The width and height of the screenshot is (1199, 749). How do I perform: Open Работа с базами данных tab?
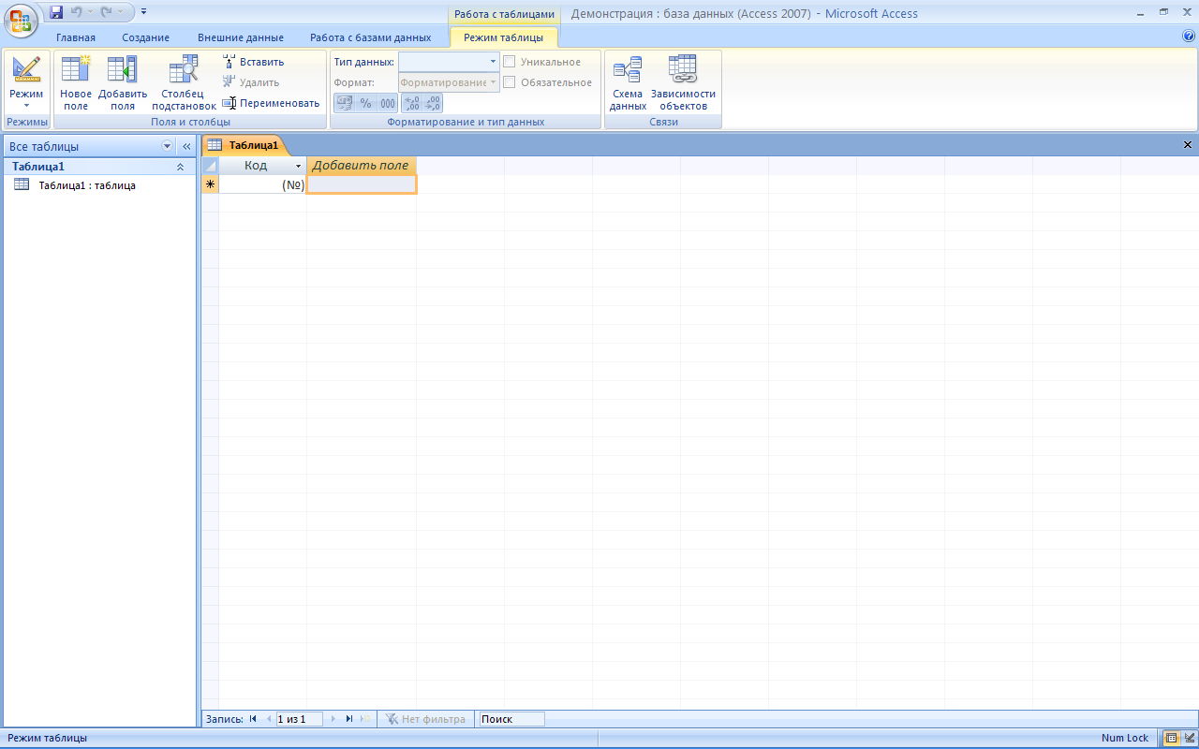pos(371,37)
